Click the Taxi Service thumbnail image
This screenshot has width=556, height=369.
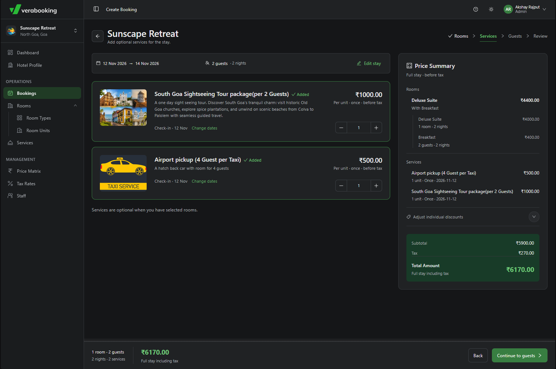click(x=123, y=173)
